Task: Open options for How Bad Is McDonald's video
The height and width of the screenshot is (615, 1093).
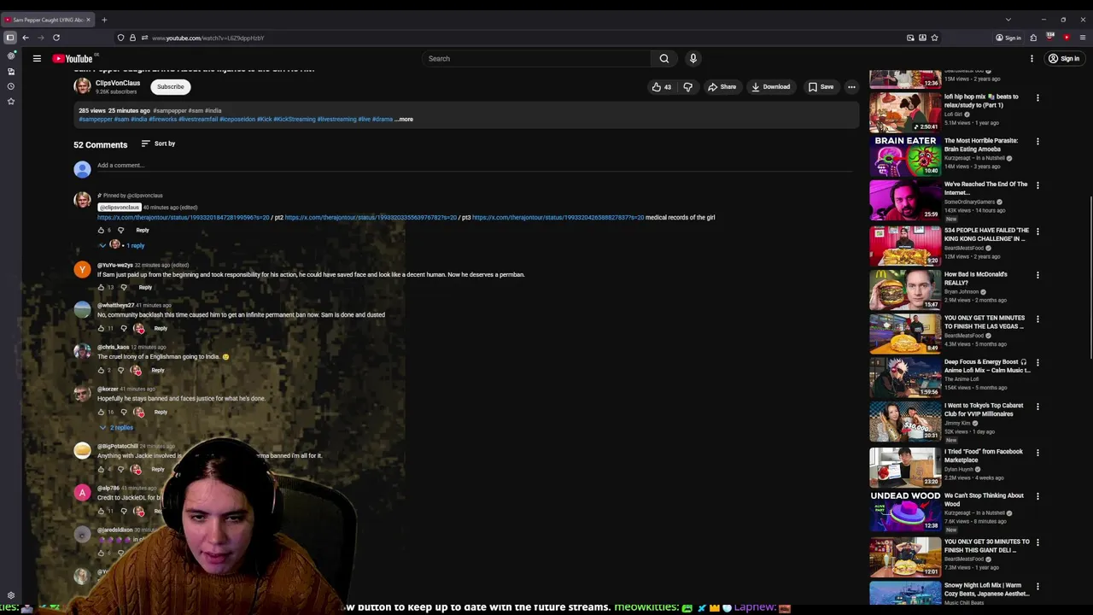Action: click(1037, 275)
